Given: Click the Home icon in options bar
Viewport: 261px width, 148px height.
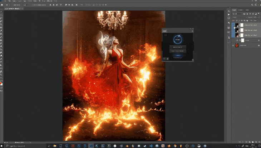Looking at the screenshot, I should click(x=2, y=5).
